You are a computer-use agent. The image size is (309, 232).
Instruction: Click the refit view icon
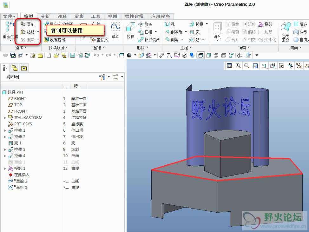click(229, 66)
